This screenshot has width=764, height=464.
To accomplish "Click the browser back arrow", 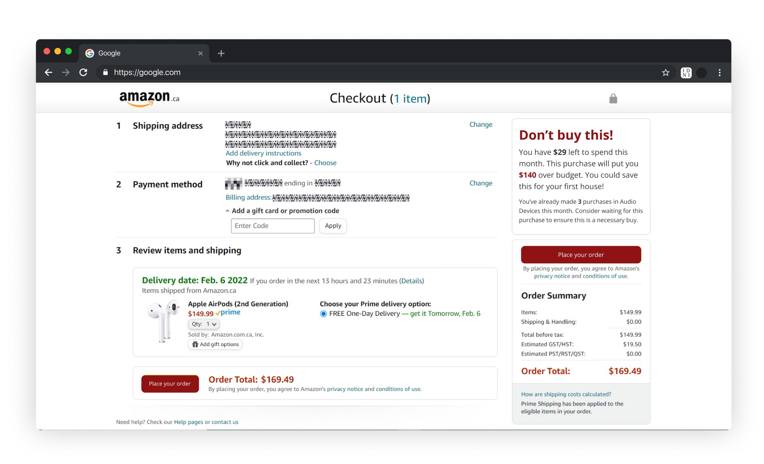I will coord(48,72).
